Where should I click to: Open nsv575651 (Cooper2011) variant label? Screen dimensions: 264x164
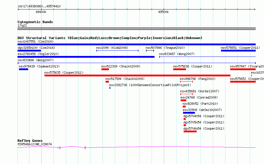click(240, 48)
